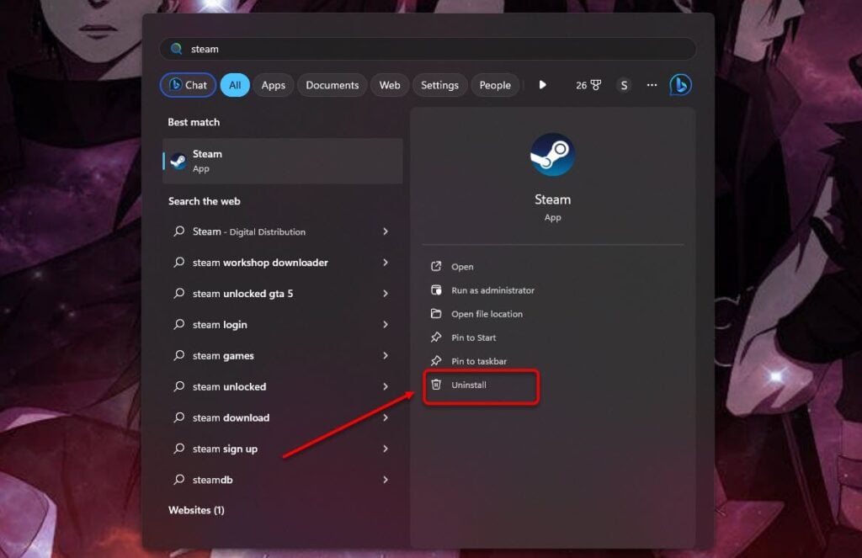Select the Steam App best match result
This screenshot has height=558, width=862.
(x=283, y=161)
